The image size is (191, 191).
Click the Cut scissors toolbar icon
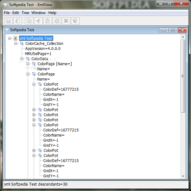click(x=38, y=21)
